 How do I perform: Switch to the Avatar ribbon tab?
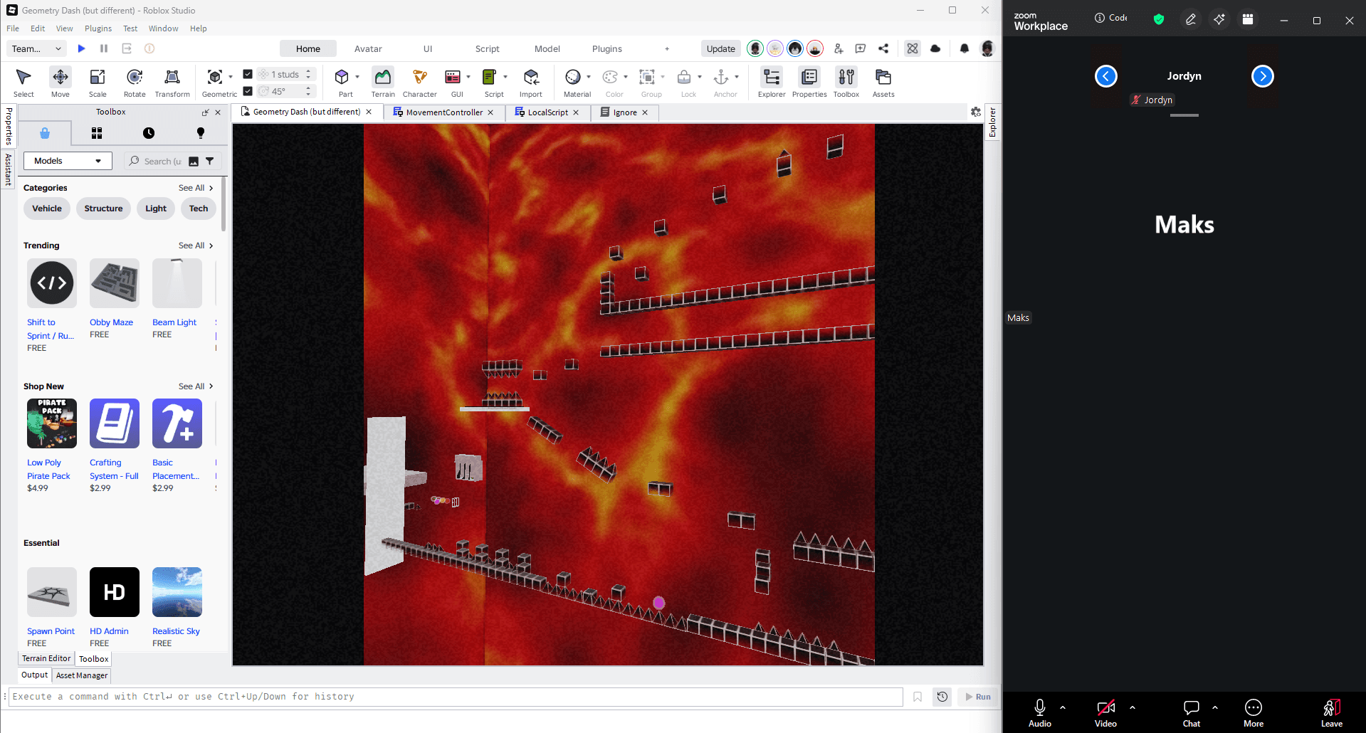pos(368,48)
